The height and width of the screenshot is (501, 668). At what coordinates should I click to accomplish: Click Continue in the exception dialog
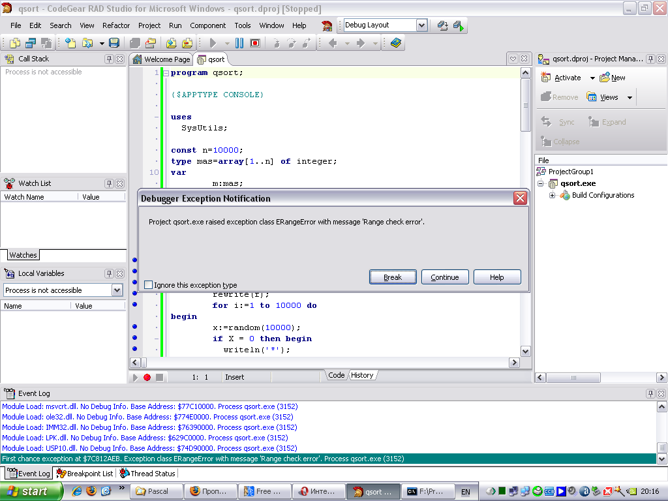pyautogui.click(x=445, y=277)
